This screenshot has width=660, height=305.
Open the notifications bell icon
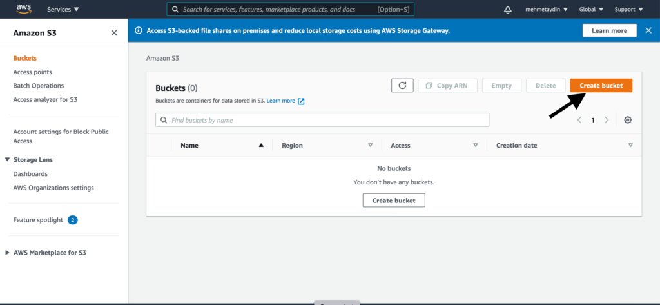coord(508,9)
